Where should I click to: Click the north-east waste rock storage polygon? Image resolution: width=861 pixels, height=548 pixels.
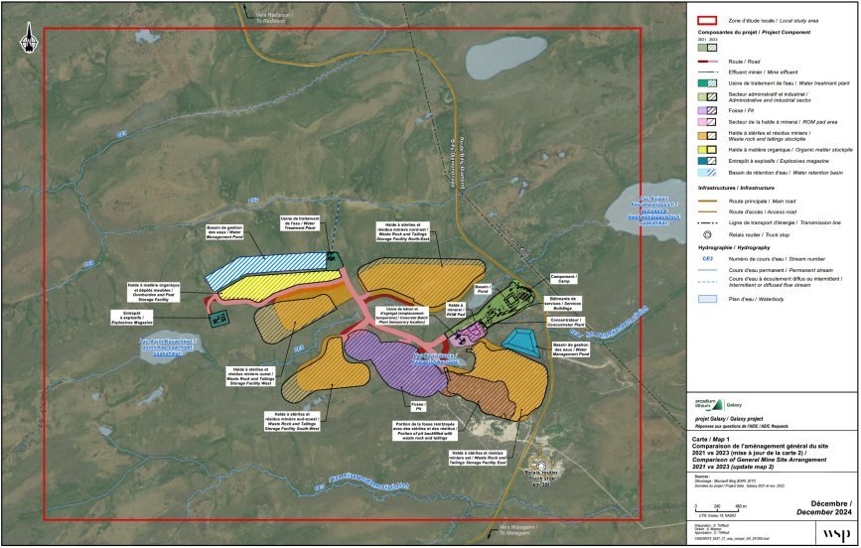click(x=421, y=281)
